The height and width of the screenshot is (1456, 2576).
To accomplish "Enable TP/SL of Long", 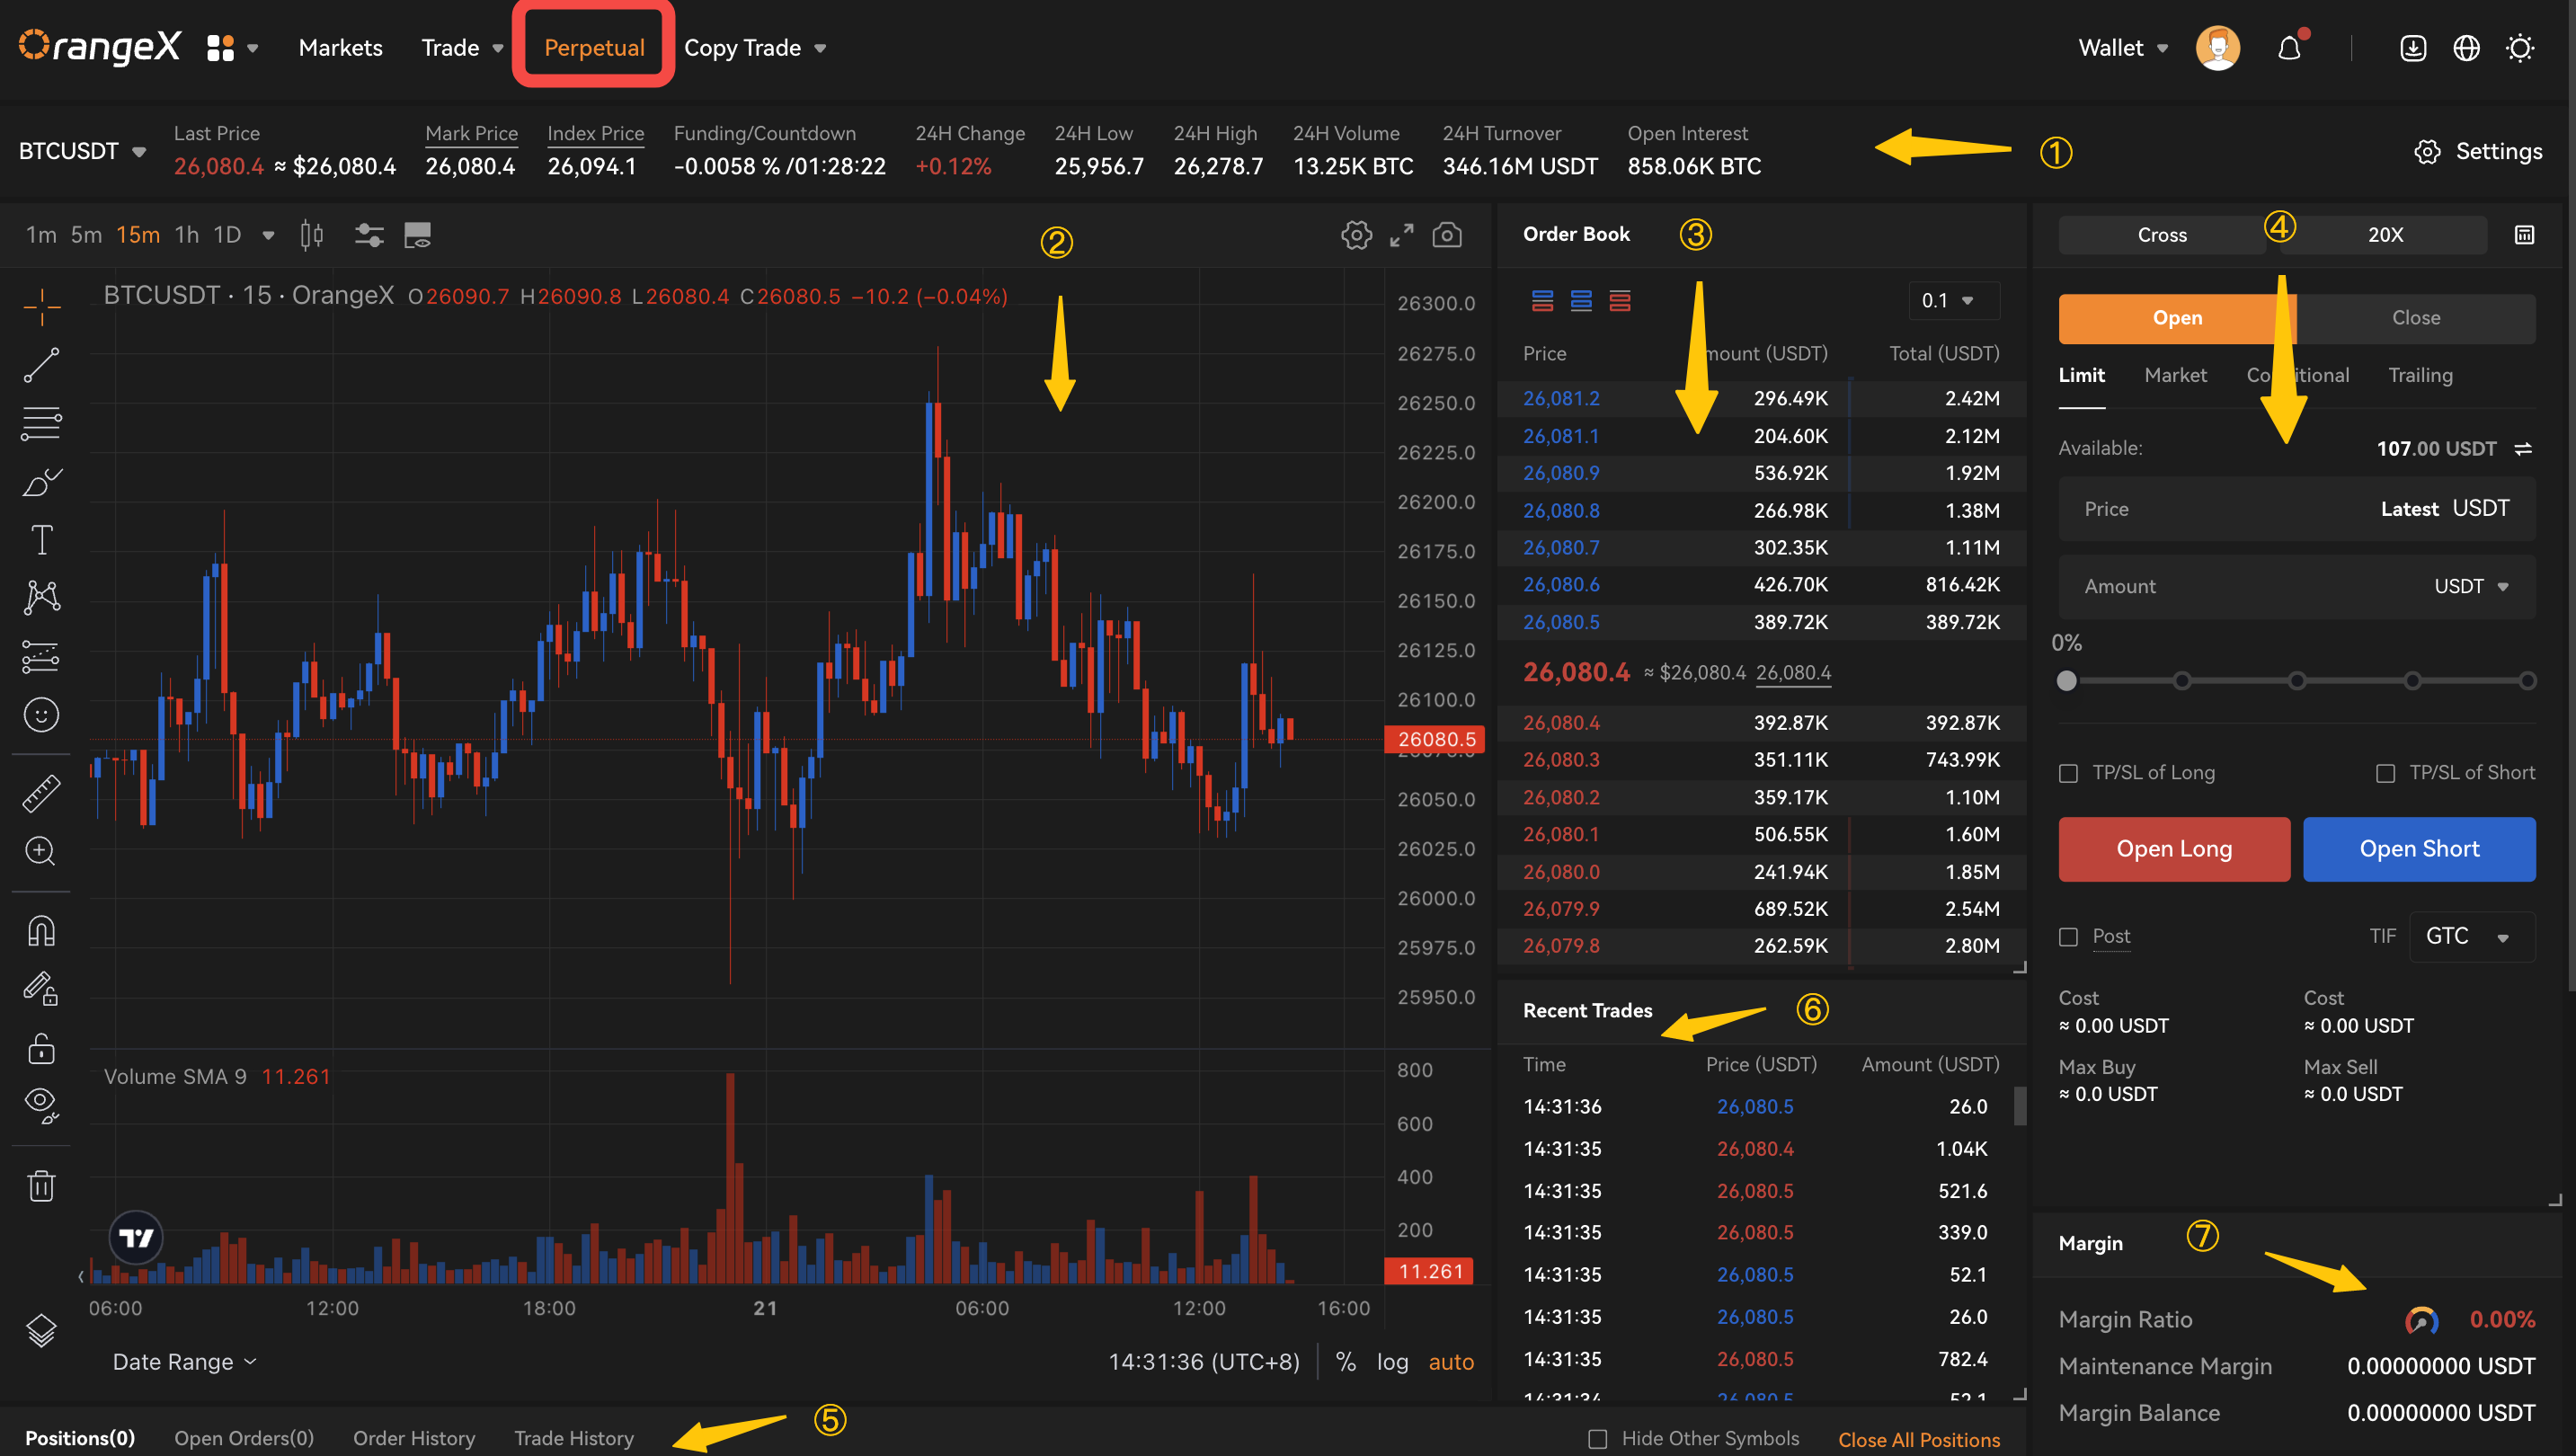I will point(2068,772).
